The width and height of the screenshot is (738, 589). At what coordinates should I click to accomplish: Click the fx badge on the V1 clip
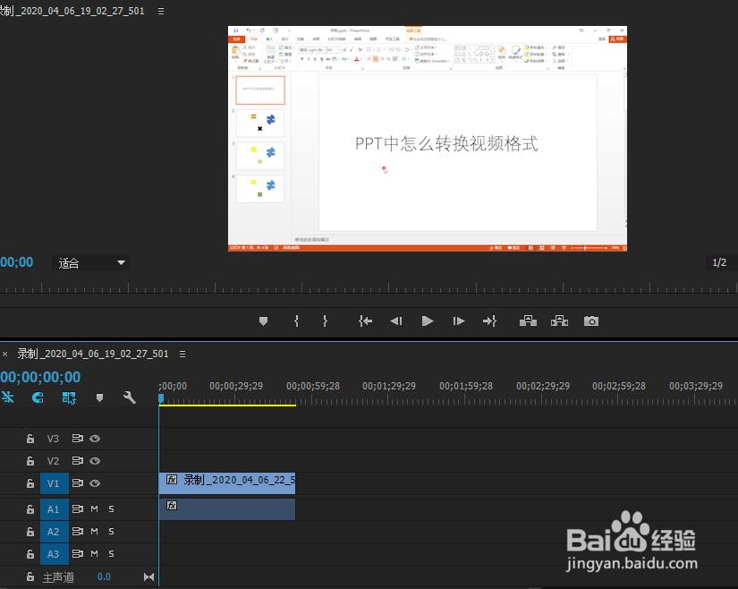tap(172, 480)
